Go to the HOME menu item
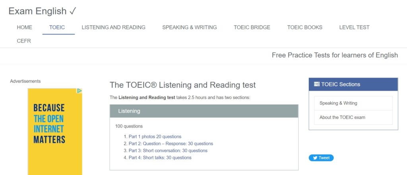The width and height of the screenshot is (407, 175). [x=25, y=27]
